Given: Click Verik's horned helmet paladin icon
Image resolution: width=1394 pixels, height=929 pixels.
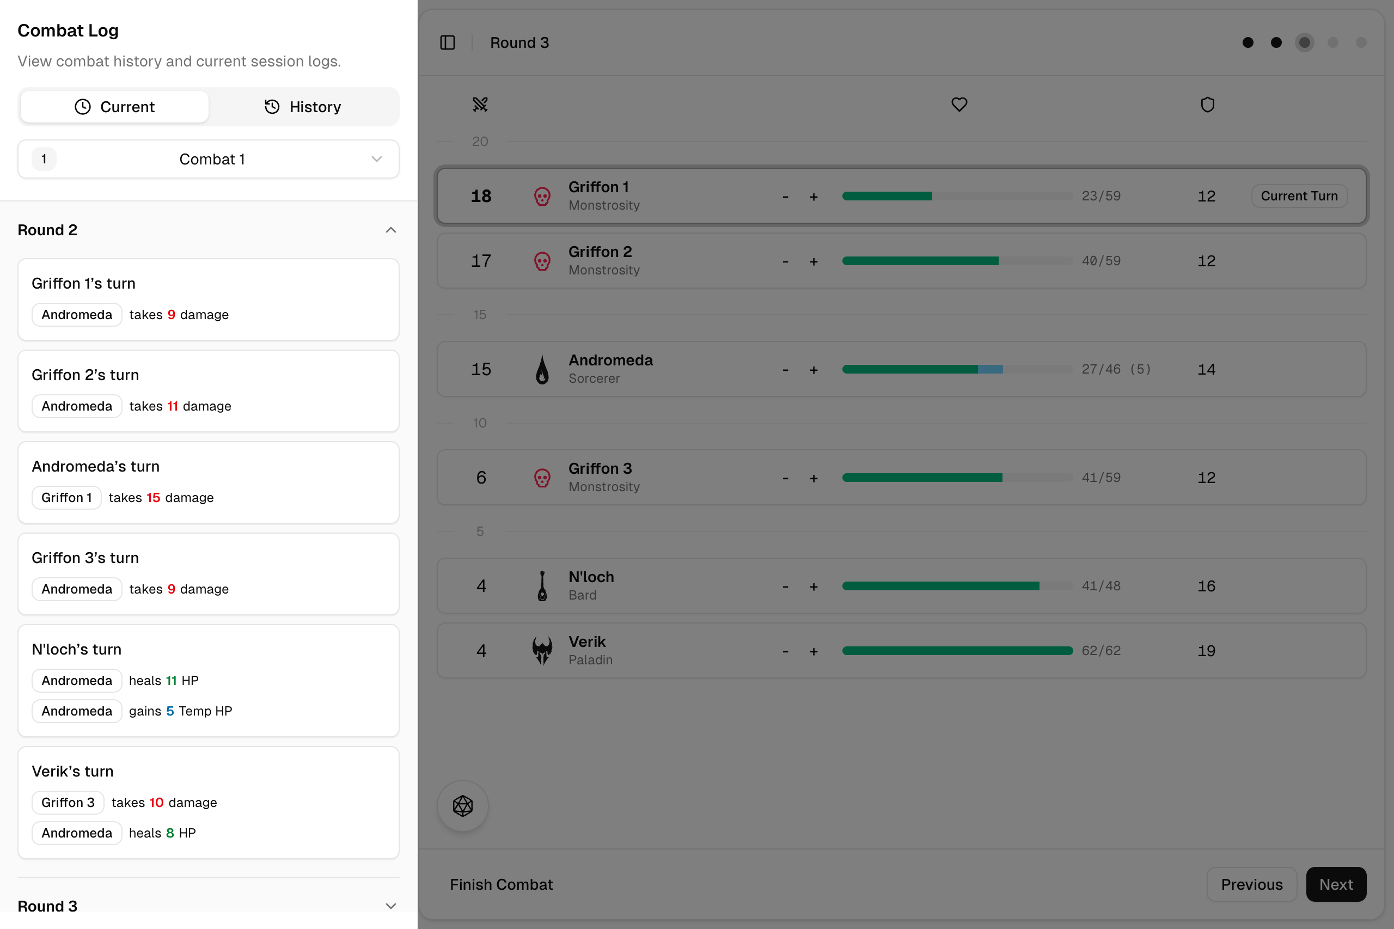Looking at the screenshot, I should tap(541, 651).
